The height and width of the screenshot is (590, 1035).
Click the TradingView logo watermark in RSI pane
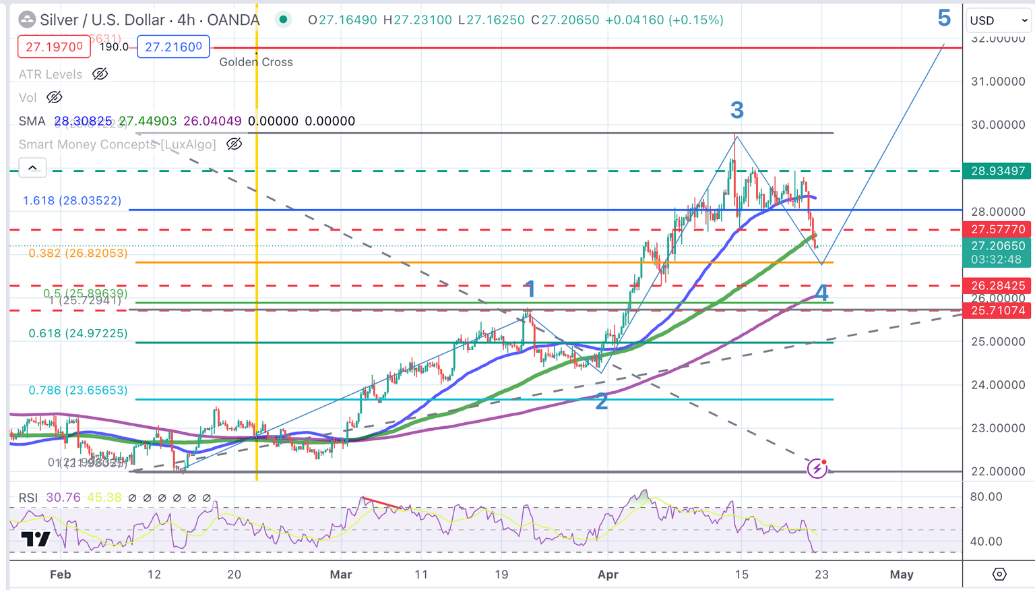[x=37, y=539]
